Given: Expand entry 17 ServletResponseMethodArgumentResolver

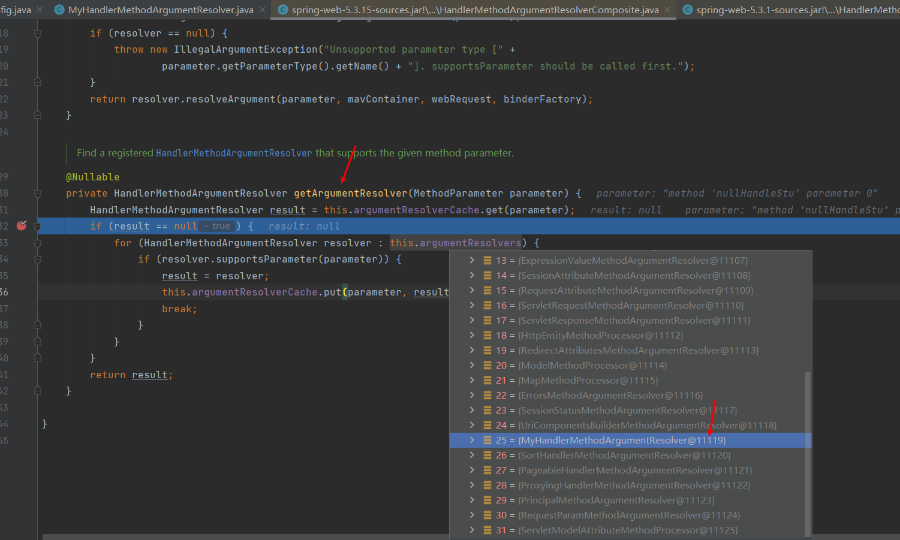Looking at the screenshot, I should [x=472, y=320].
